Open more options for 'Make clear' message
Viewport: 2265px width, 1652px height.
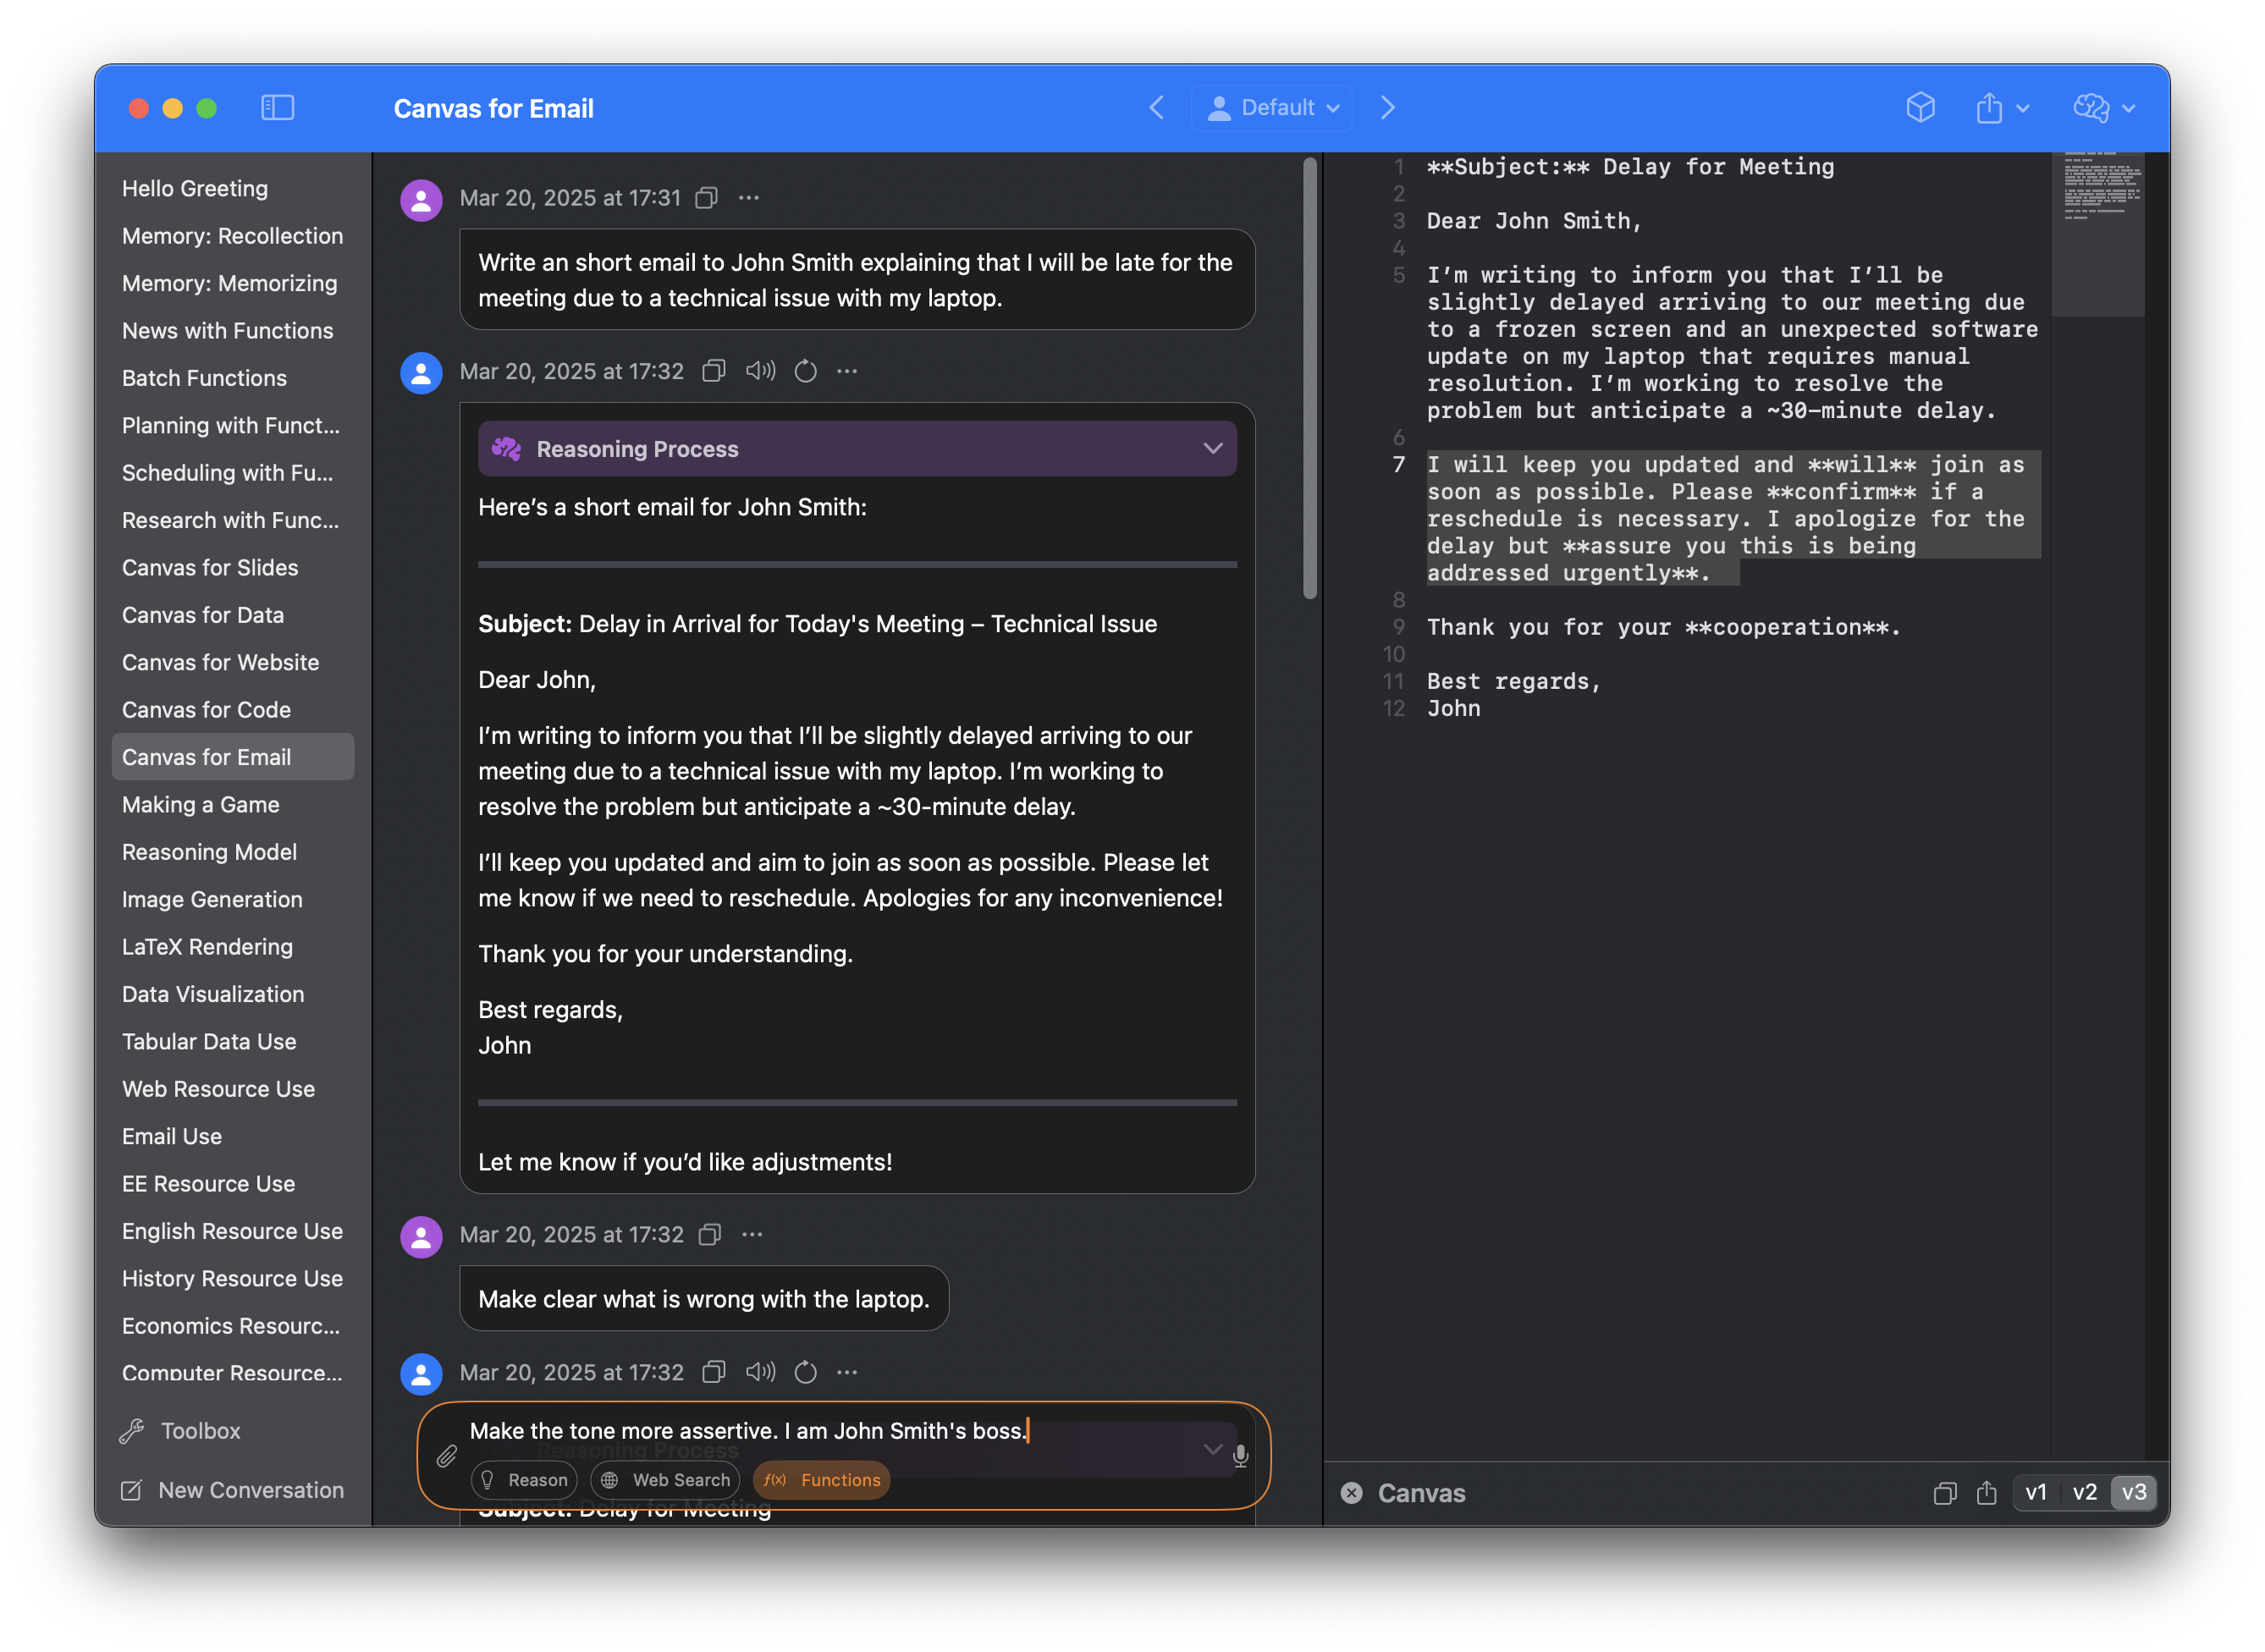click(x=752, y=1235)
